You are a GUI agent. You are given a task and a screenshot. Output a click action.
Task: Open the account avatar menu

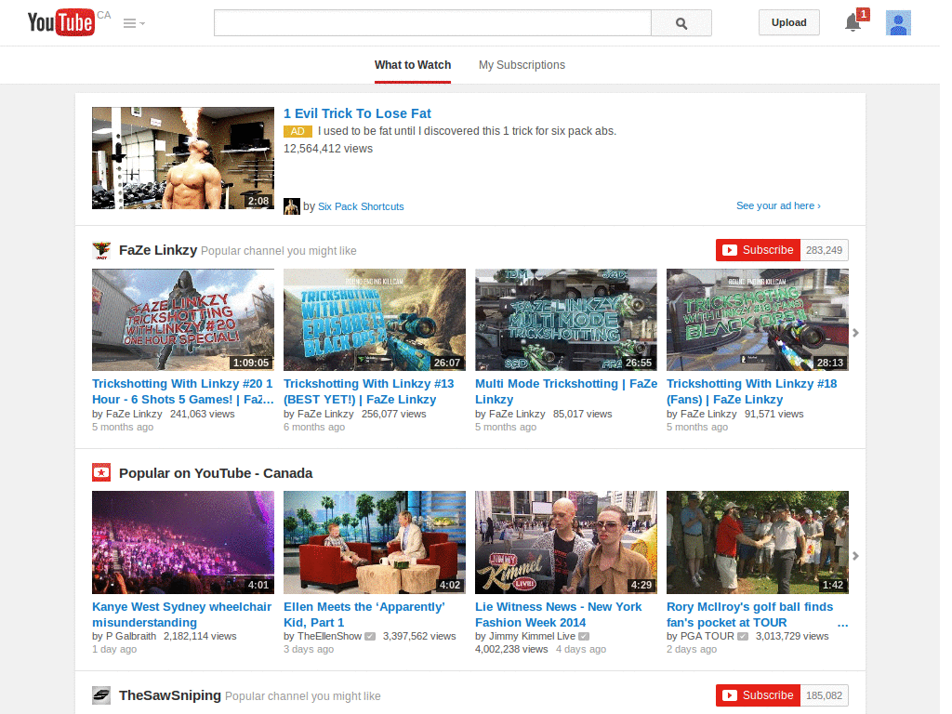898,23
